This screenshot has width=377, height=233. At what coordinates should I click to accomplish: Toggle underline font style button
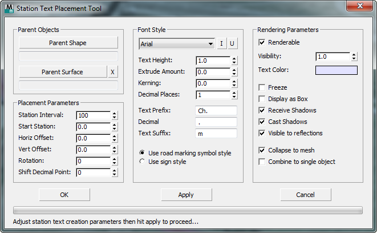tap(232, 44)
